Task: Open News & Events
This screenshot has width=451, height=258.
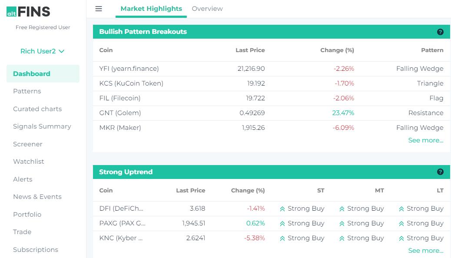Action: coord(37,197)
